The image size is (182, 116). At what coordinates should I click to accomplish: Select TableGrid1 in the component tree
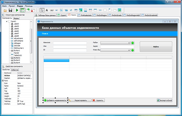18,55
